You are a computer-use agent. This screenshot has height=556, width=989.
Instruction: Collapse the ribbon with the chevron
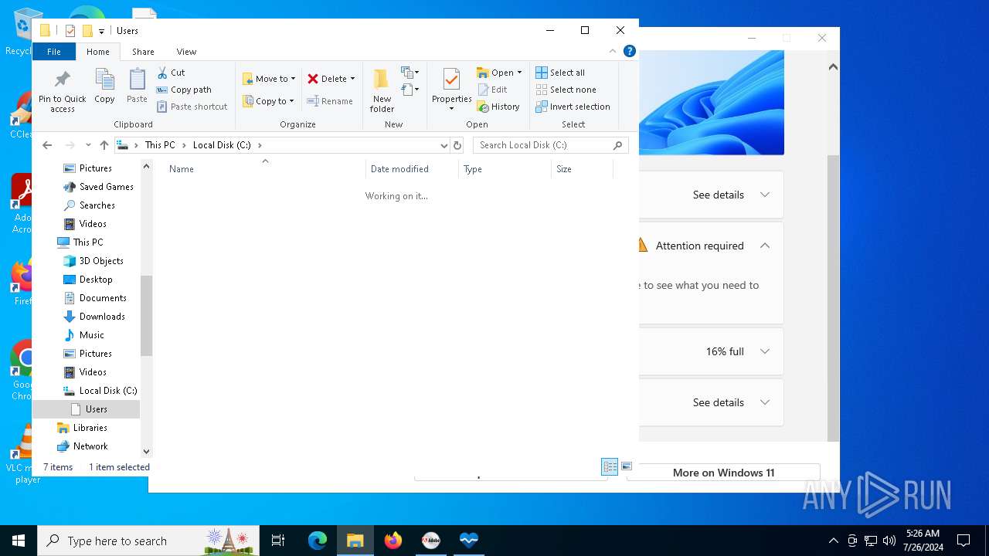tap(613, 51)
